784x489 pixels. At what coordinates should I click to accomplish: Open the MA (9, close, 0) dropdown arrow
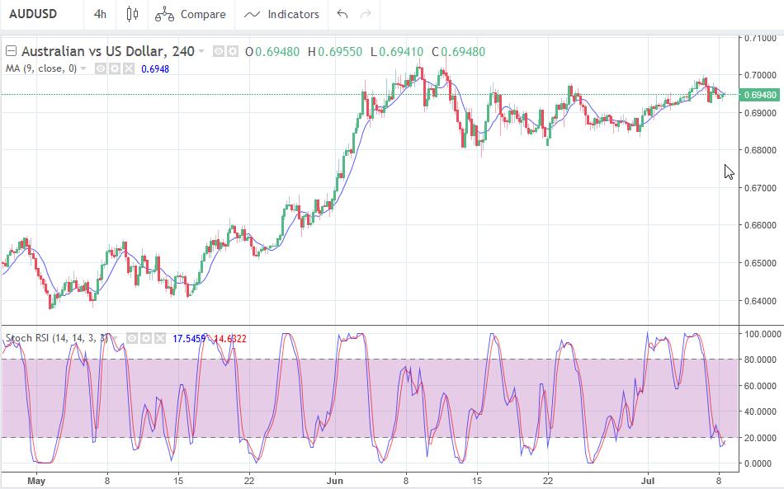pos(83,68)
